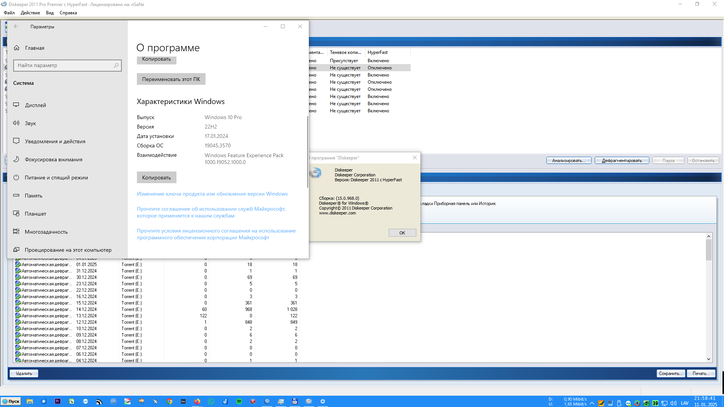Click the back arrow in Параметры window
Image resolution: width=724 pixels, height=407 pixels.
coord(16,26)
